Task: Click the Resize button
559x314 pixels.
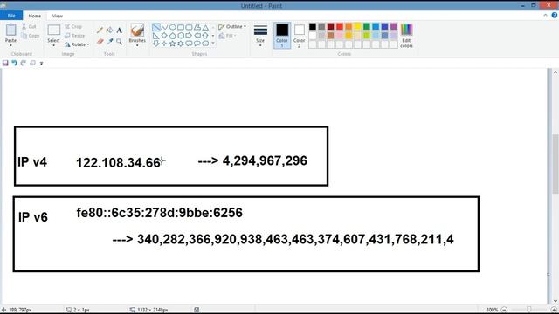Action: pyautogui.click(x=75, y=36)
